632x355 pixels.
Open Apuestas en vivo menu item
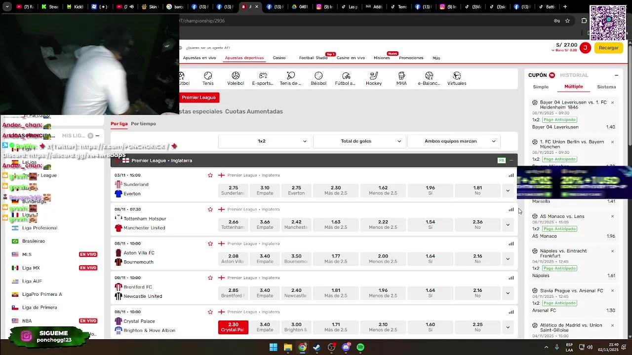pyautogui.click(x=199, y=58)
